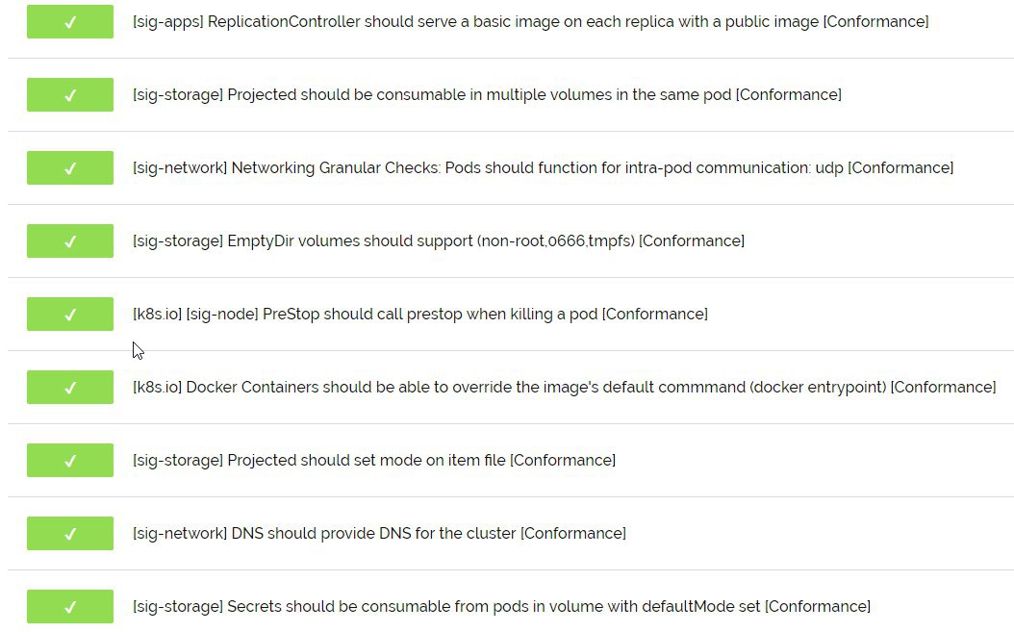Viewport: 1014px width, 632px height.
Task: Open Docker Containers override default command test
Action: point(564,388)
